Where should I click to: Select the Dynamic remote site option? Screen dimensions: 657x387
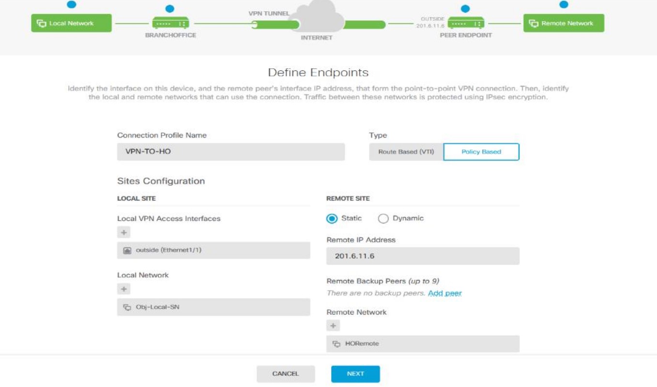click(x=383, y=219)
